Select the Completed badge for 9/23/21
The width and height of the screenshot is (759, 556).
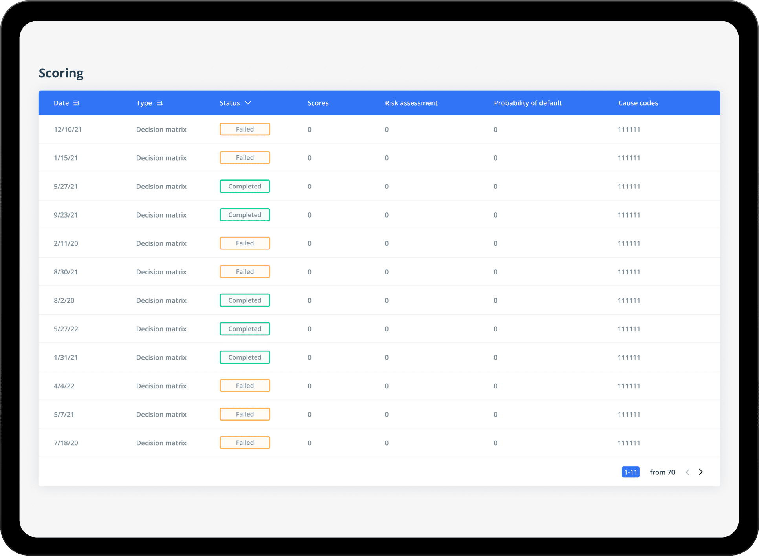[245, 215]
